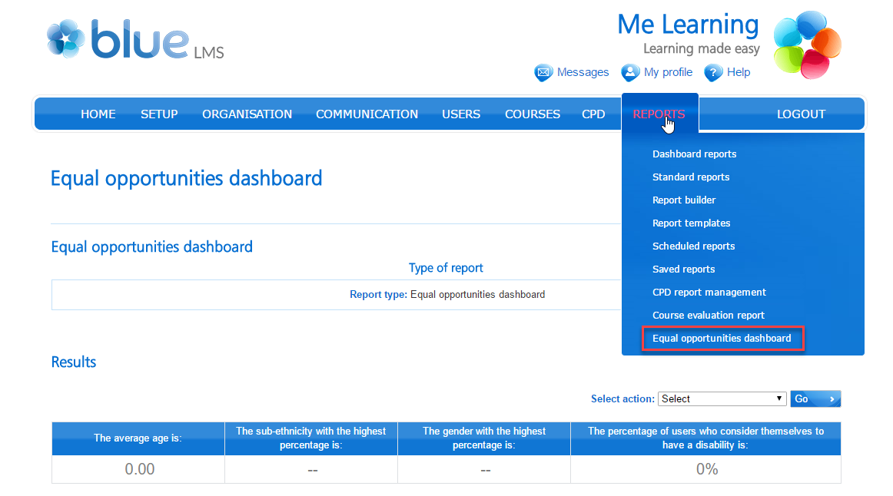The width and height of the screenshot is (893, 496).
Task: Click the 0.00 average age value
Action: pyautogui.click(x=140, y=469)
